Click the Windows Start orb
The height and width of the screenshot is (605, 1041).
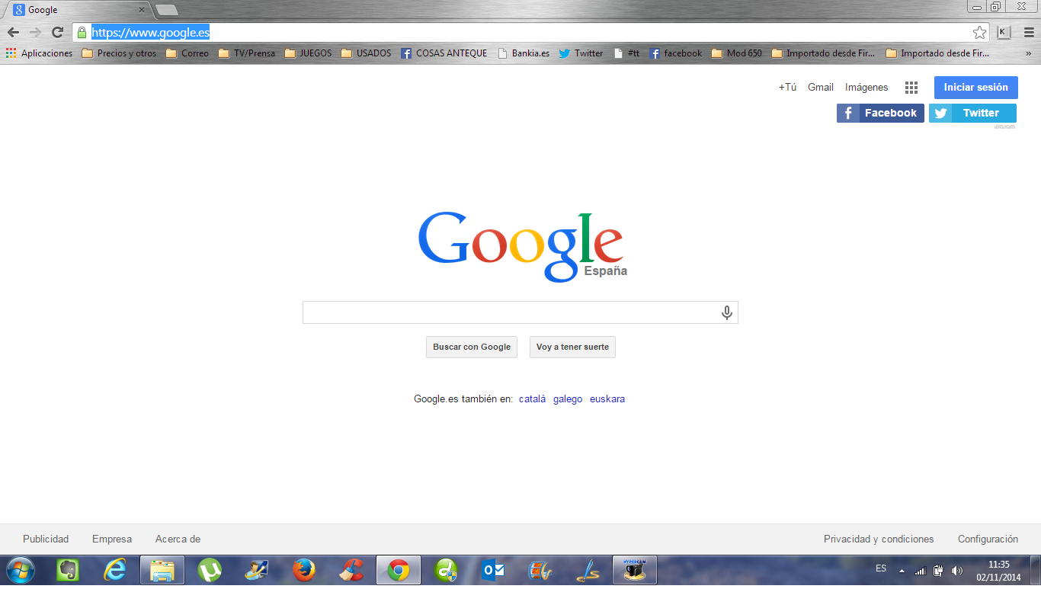tap(20, 570)
